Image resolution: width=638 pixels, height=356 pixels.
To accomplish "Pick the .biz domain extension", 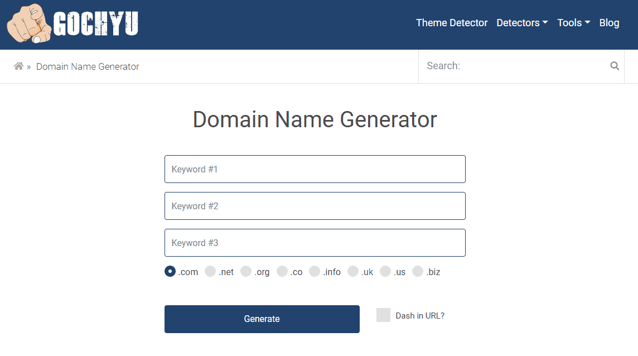I will point(418,271).
